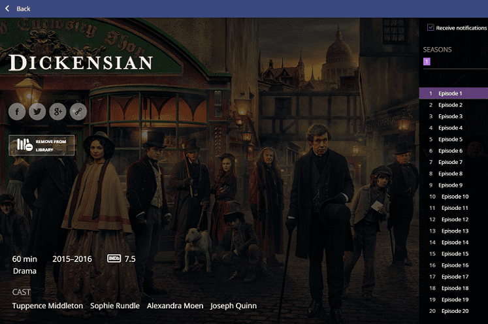Click the Drama genre label
Viewport: 488px width, 324px height.
point(25,271)
